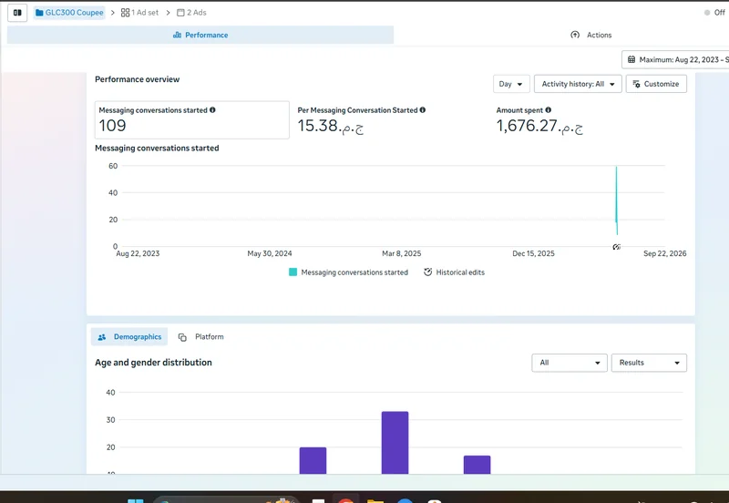The width and height of the screenshot is (729, 503).
Task: Go to the 1 Ad set breadcrumb
Action: (x=139, y=13)
